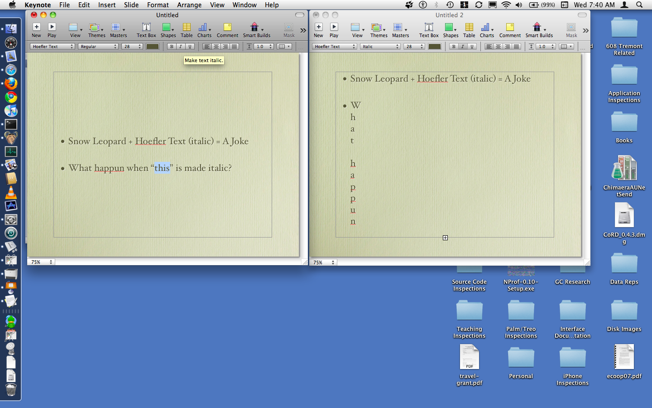Open Italic typeface dropdown in Untitled 2 window
Screen dimensions: 652x408
point(380,46)
